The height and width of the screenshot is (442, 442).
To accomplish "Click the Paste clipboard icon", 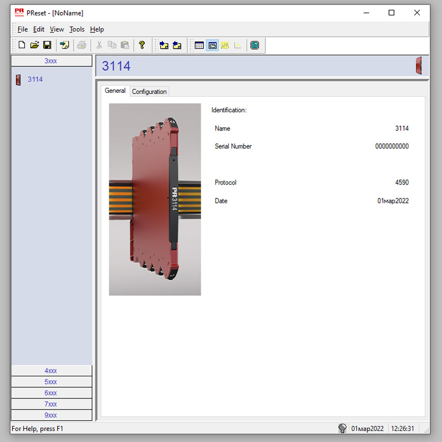I will click(125, 45).
